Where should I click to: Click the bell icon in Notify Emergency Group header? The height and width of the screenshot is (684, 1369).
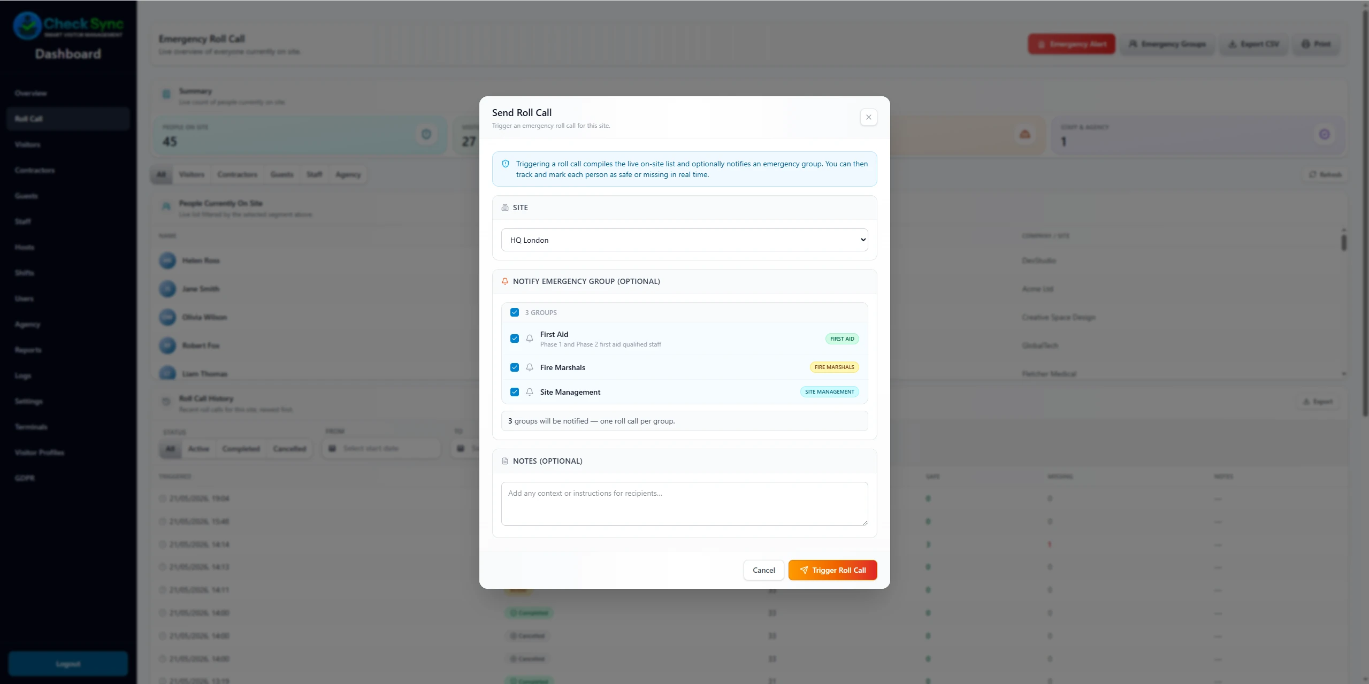click(x=505, y=281)
